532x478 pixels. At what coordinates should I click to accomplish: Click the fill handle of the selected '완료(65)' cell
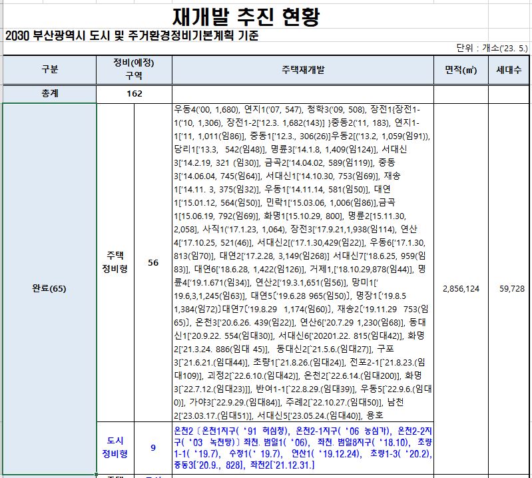click(x=97, y=475)
